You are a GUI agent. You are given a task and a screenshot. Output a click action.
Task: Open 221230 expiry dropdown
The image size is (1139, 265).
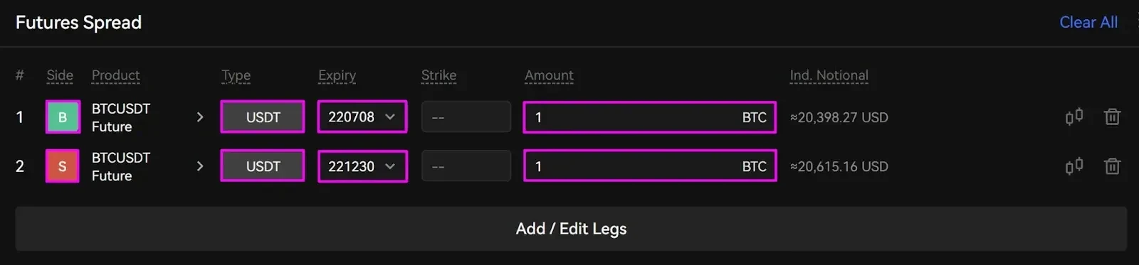click(362, 166)
